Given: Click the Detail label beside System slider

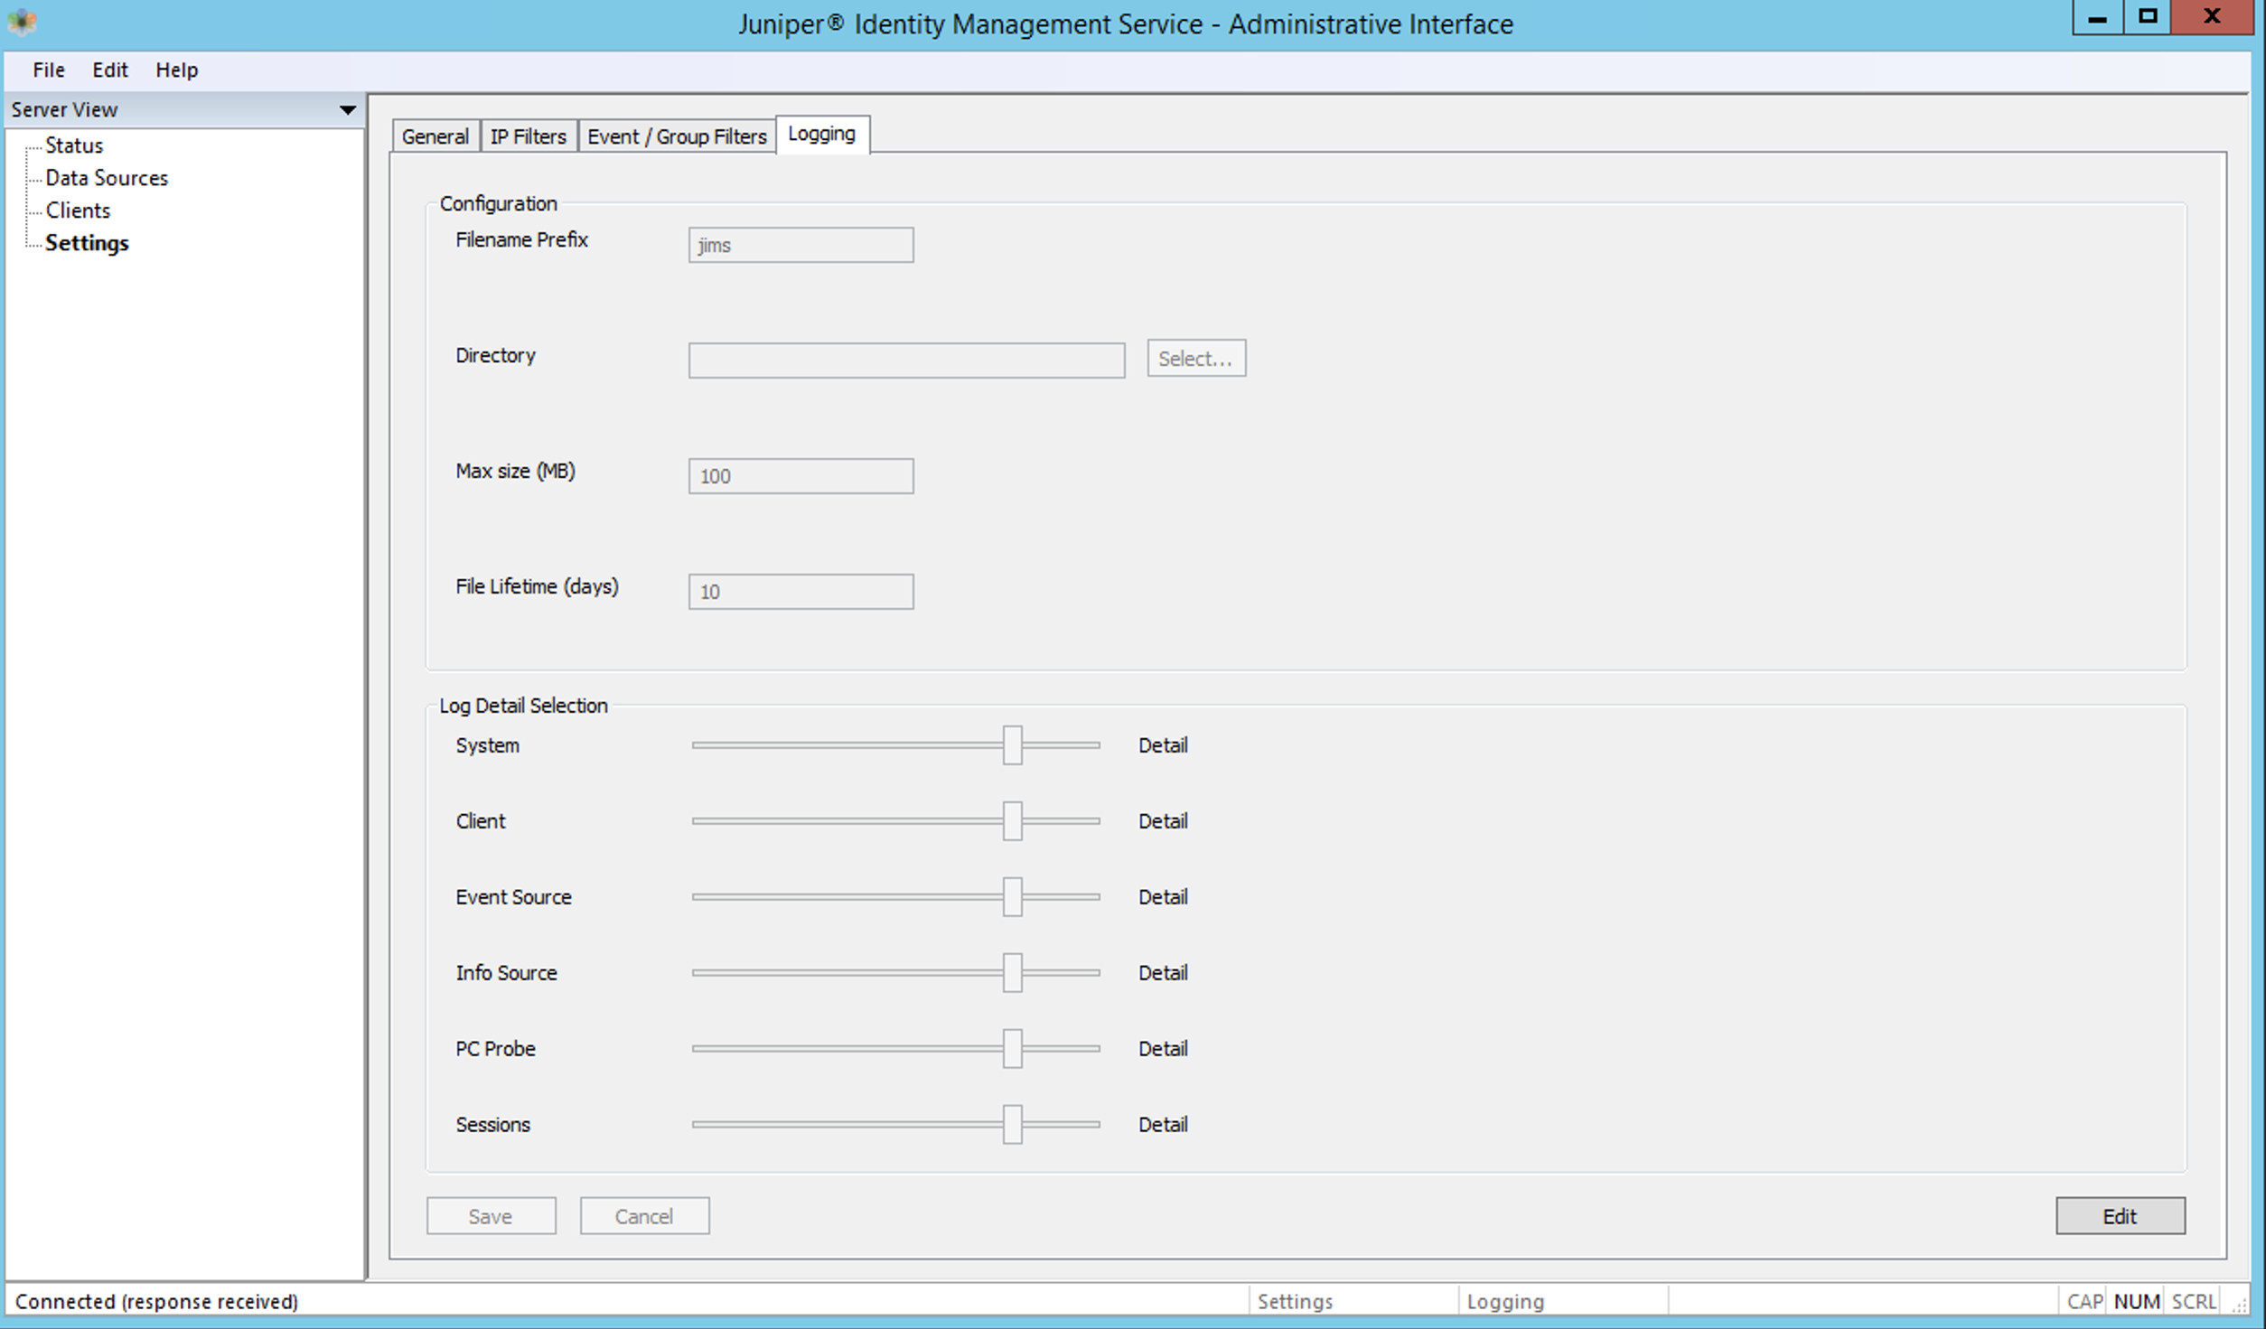Looking at the screenshot, I should click(1162, 745).
